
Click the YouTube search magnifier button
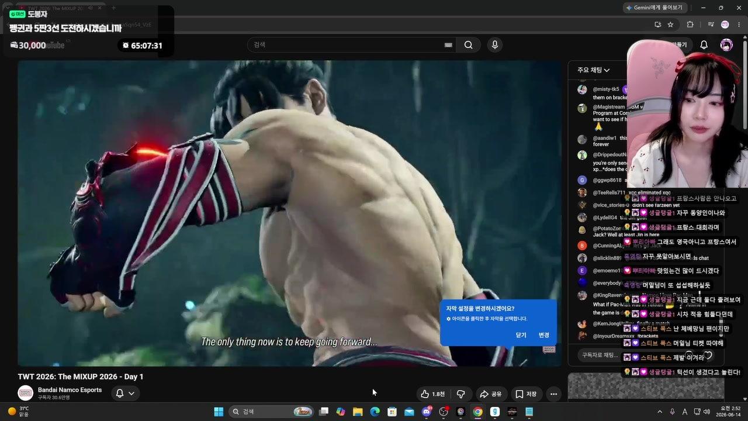click(468, 45)
